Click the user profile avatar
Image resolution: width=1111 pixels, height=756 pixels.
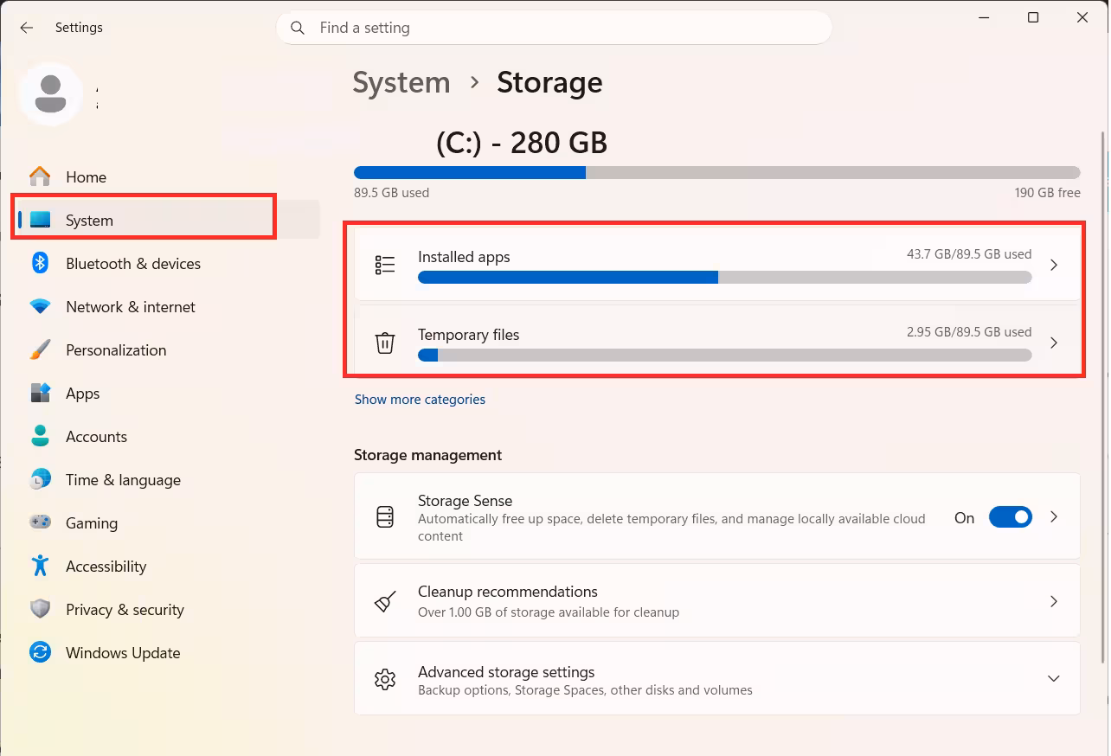point(51,93)
